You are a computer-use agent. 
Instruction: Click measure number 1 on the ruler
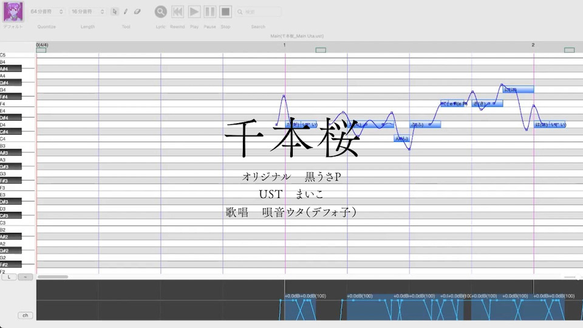[x=284, y=44]
